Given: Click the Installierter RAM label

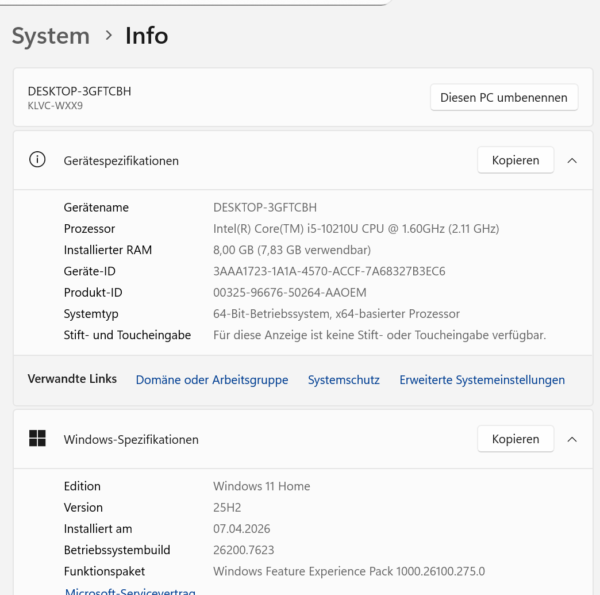Looking at the screenshot, I should 108,250.
